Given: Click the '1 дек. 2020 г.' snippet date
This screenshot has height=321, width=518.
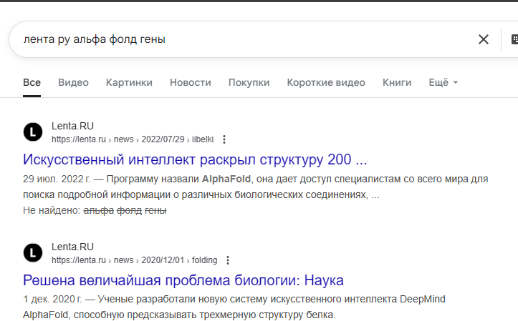Looking at the screenshot, I should (x=52, y=300).
